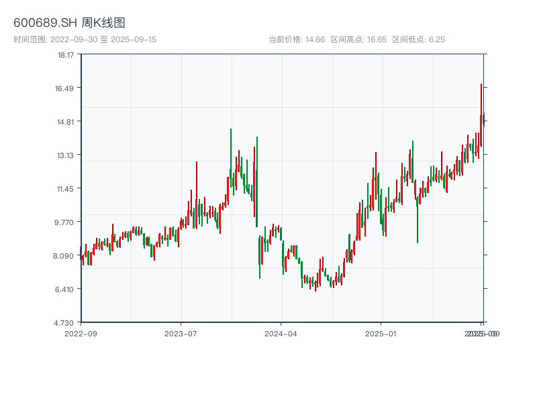
Task: Click the x-axis label 2025-01
Action: point(381,334)
